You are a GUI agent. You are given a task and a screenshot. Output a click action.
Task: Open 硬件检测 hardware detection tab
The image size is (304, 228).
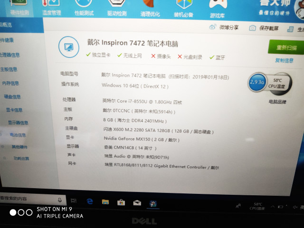tap(19, 8)
